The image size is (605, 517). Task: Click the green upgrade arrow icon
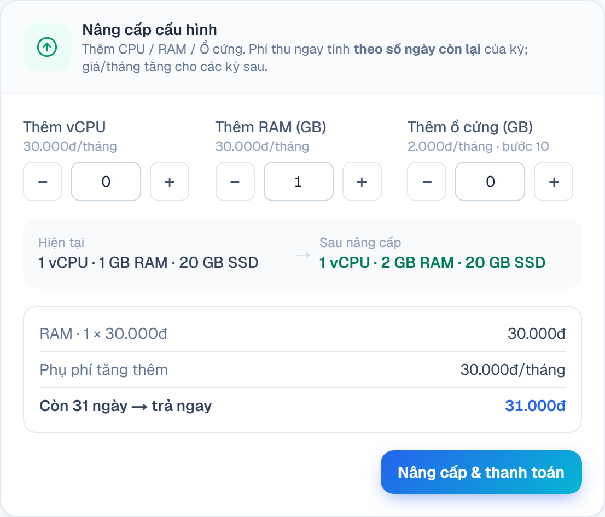47,47
